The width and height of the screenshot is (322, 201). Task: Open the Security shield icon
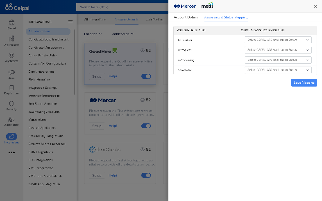pos(11,106)
